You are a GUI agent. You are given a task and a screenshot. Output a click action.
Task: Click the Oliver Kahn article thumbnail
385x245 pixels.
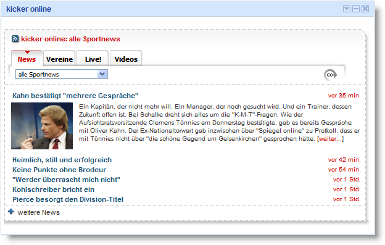[42, 126]
